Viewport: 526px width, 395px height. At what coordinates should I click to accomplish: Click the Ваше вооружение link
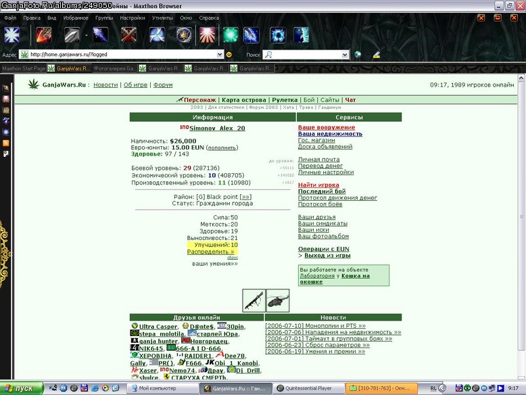coord(327,127)
